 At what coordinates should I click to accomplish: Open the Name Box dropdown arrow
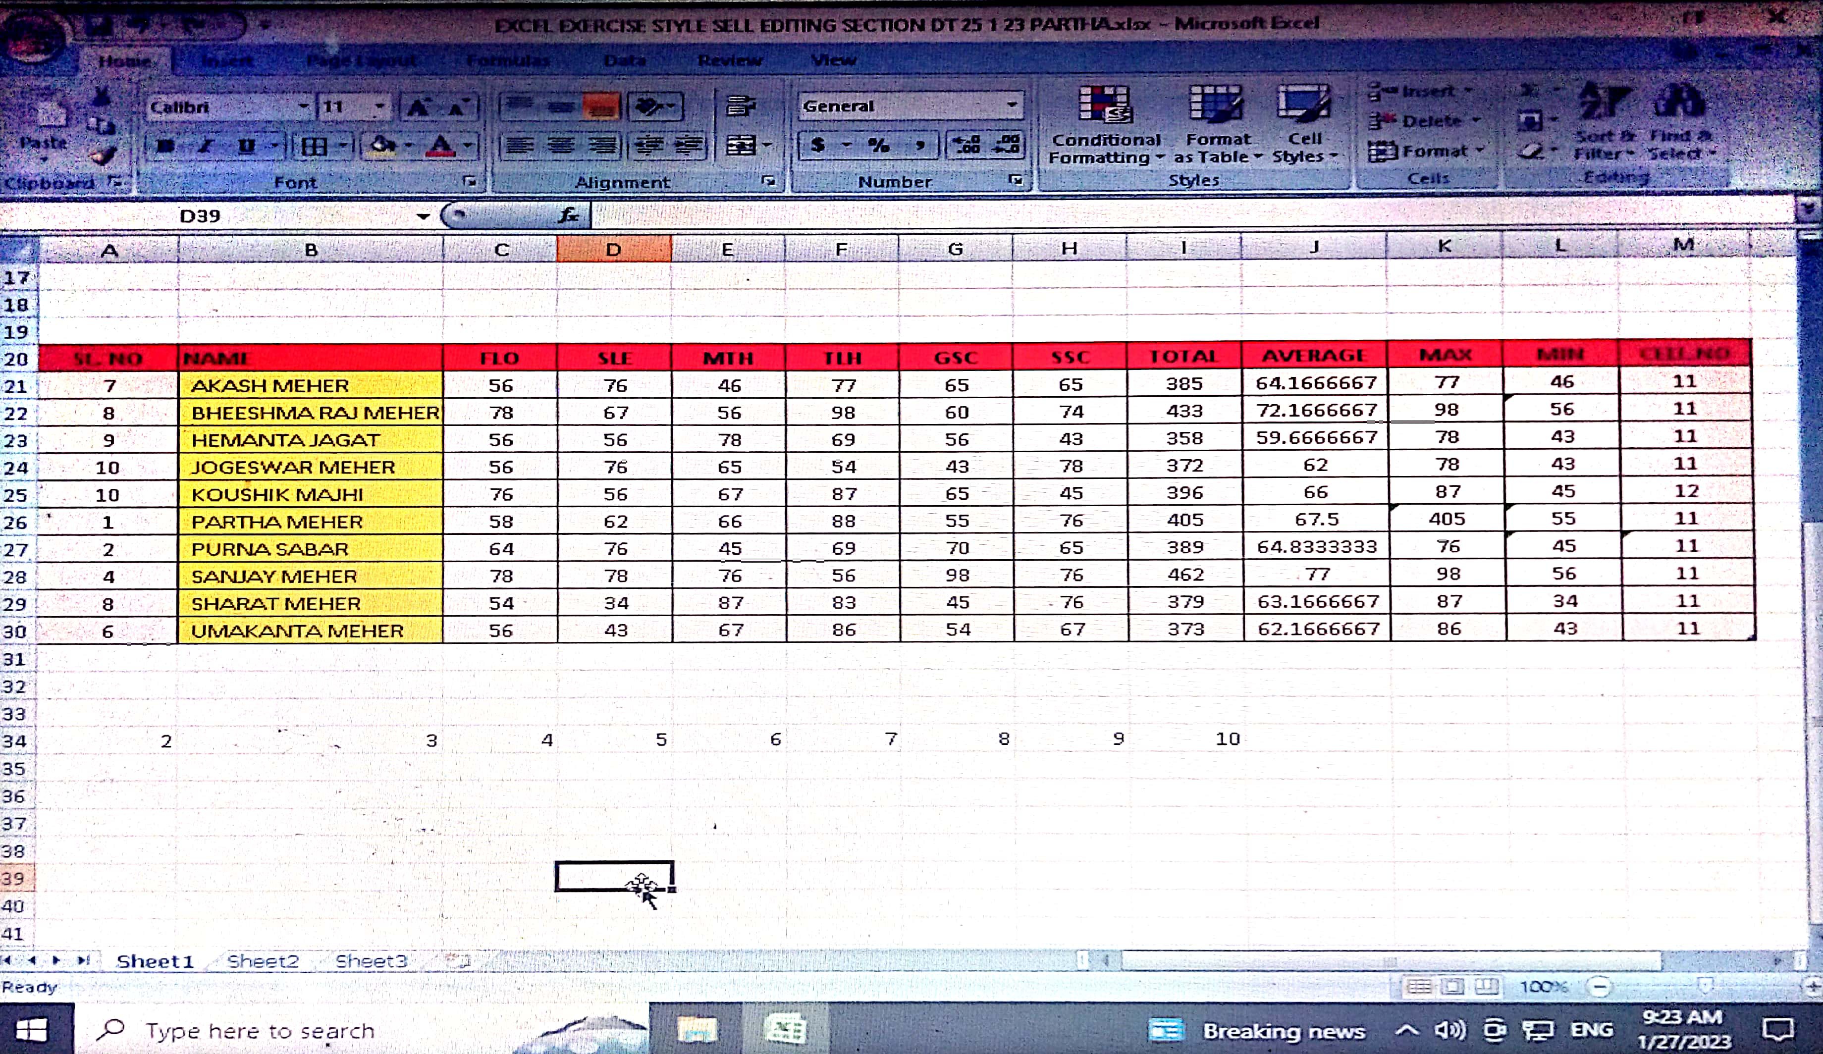[423, 215]
